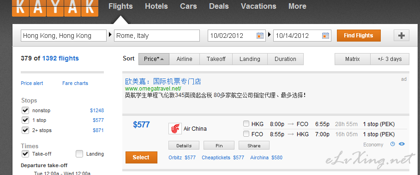Uncheck the 2+ stops checkbox
Viewport: 420px width, 175px height.
[x=25, y=130]
